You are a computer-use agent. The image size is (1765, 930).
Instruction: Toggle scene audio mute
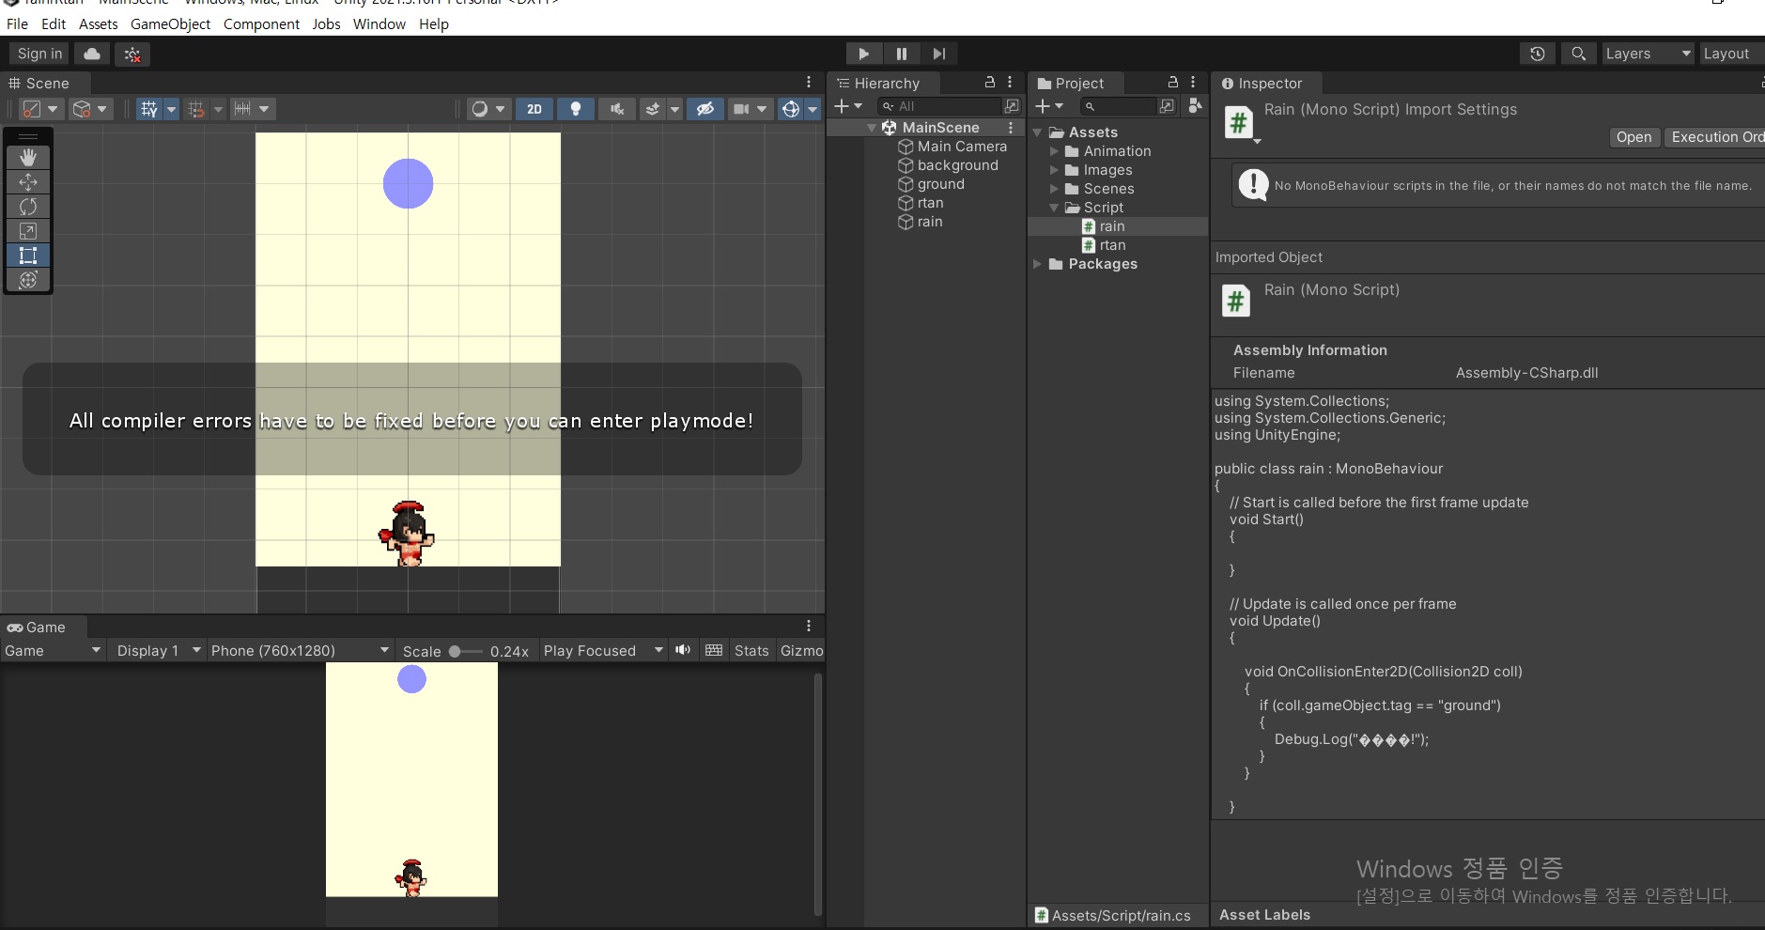[617, 109]
